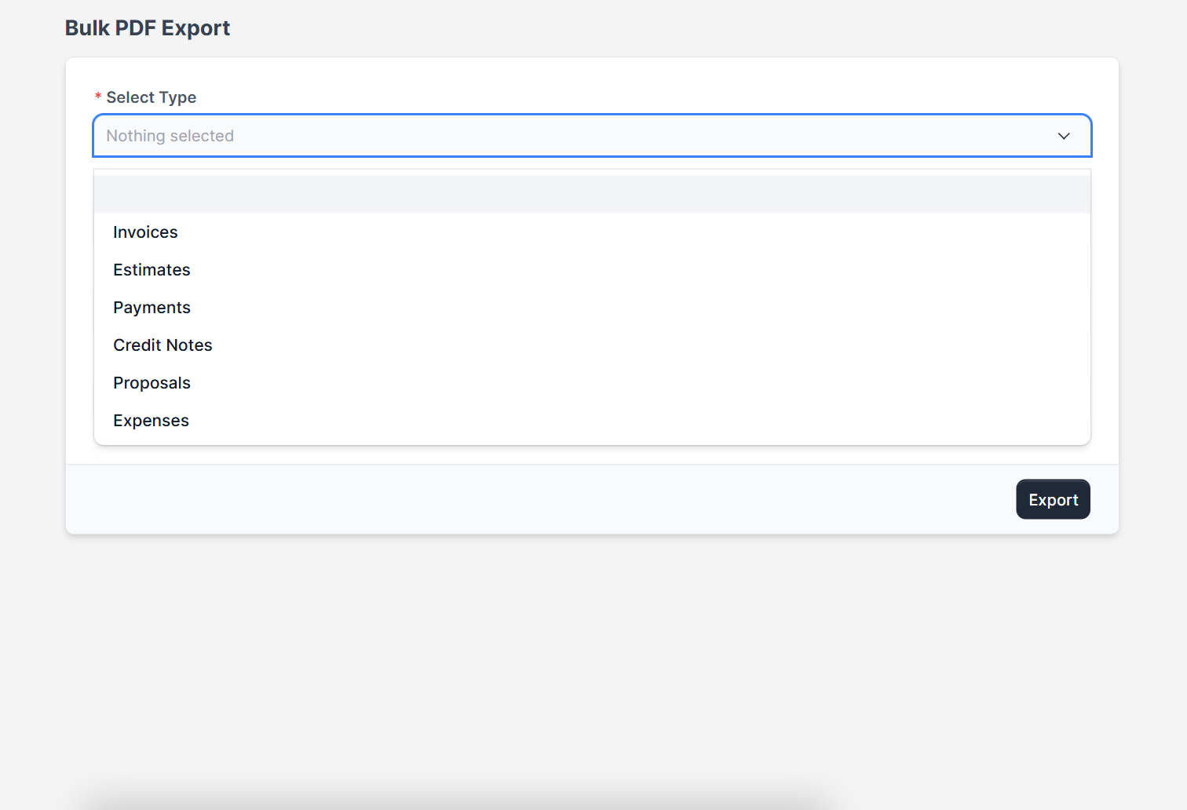Click the Export button
1187x810 pixels.
(x=1053, y=499)
